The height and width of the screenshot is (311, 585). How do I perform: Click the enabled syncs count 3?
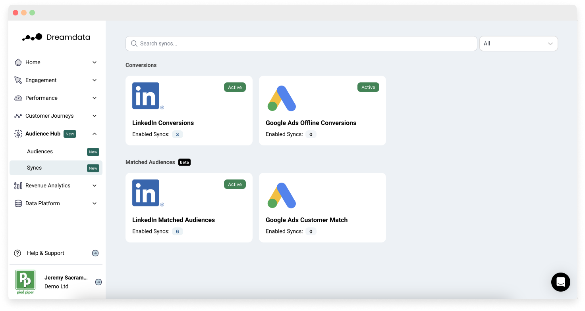(177, 134)
